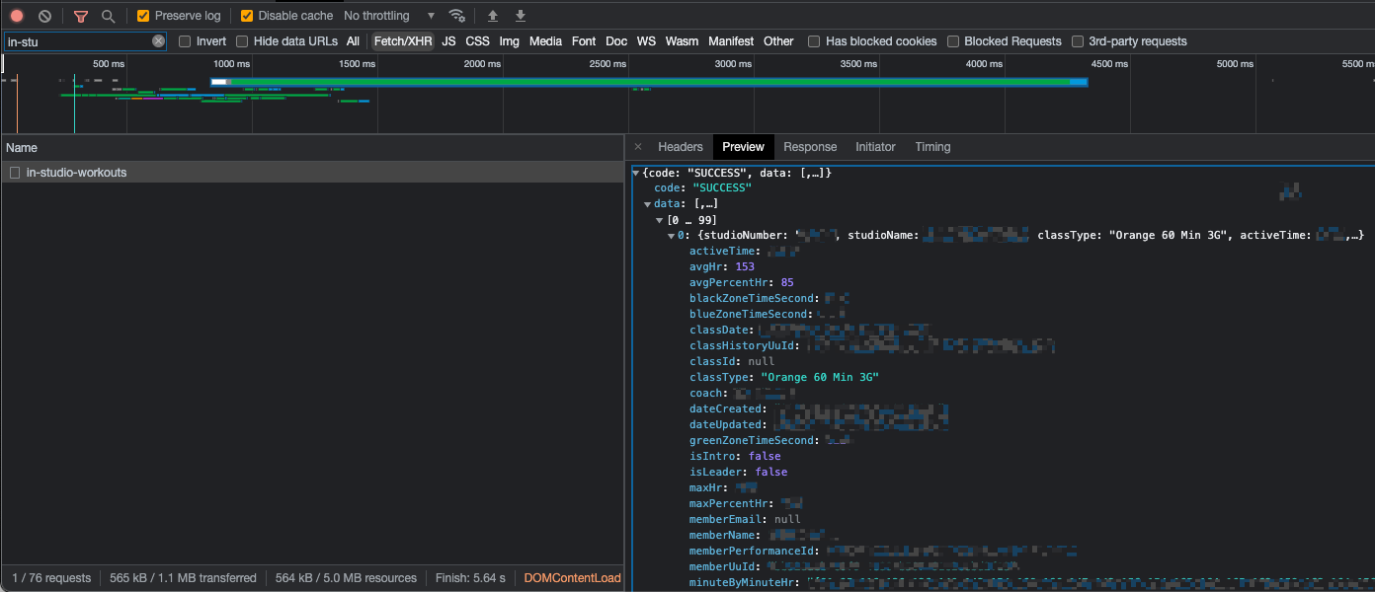Clear the 'in-stu' filter text
This screenshot has width=1375, height=592.
point(158,41)
